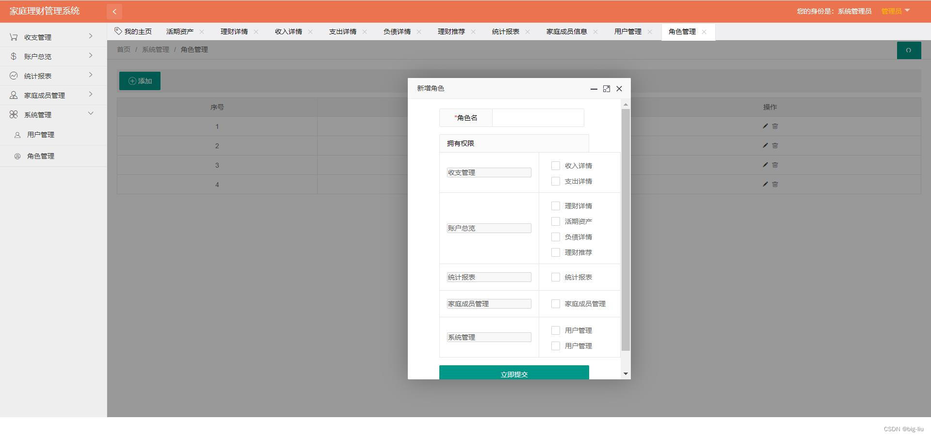The image size is (931, 437).
Task: Close the 角色管理 tab
Action: (x=704, y=31)
